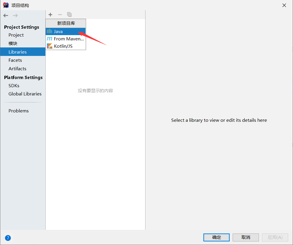Click 'Select a library to view' text
The image size is (293, 245).
(x=219, y=120)
